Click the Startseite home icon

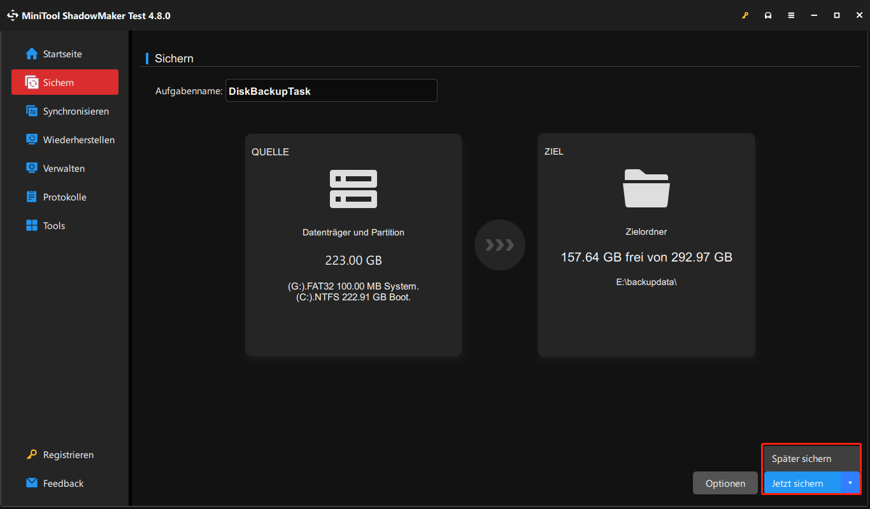32,54
